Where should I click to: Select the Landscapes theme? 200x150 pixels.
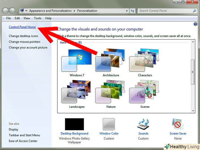click(x=77, y=94)
